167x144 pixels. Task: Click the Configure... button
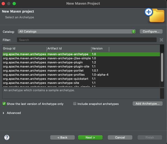(x=151, y=31)
